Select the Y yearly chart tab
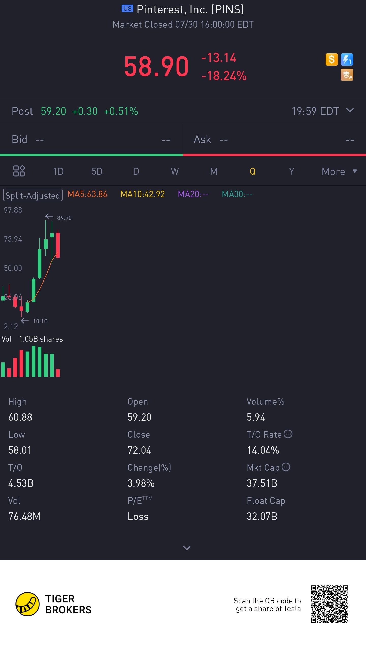The height and width of the screenshot is (648, 366). (x=292, y=171)
